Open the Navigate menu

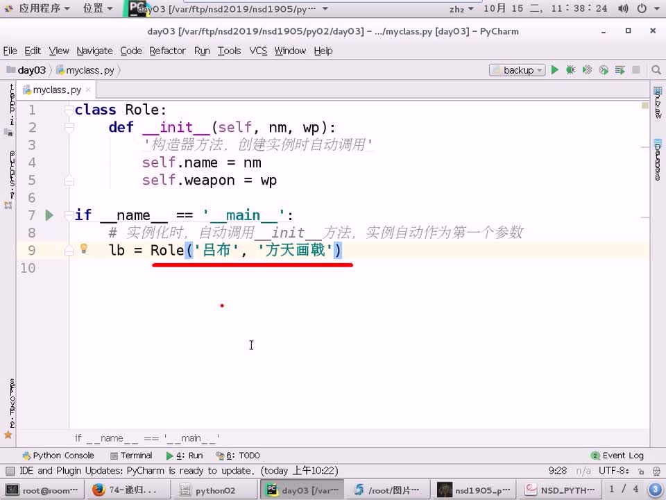pos(94,51)
